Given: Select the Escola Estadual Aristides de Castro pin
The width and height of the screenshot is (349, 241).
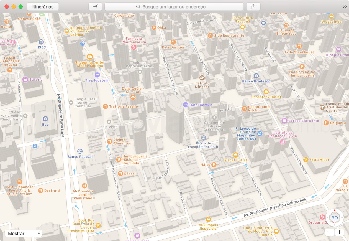Looking at the screenshot, I should click(322, 107).
